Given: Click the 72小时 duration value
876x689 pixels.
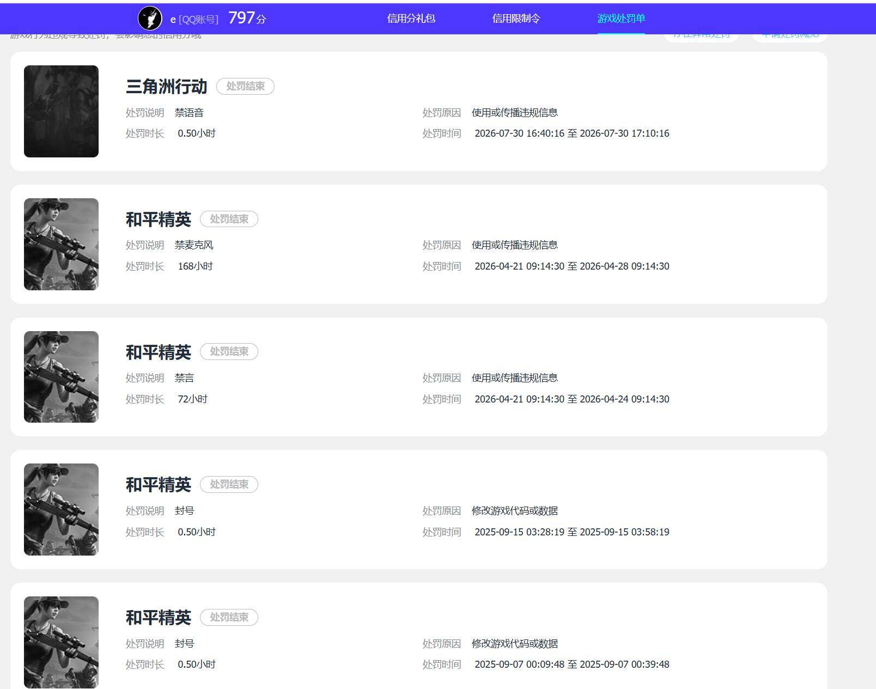Looking at the screenshot, I should tap(192, 399).
